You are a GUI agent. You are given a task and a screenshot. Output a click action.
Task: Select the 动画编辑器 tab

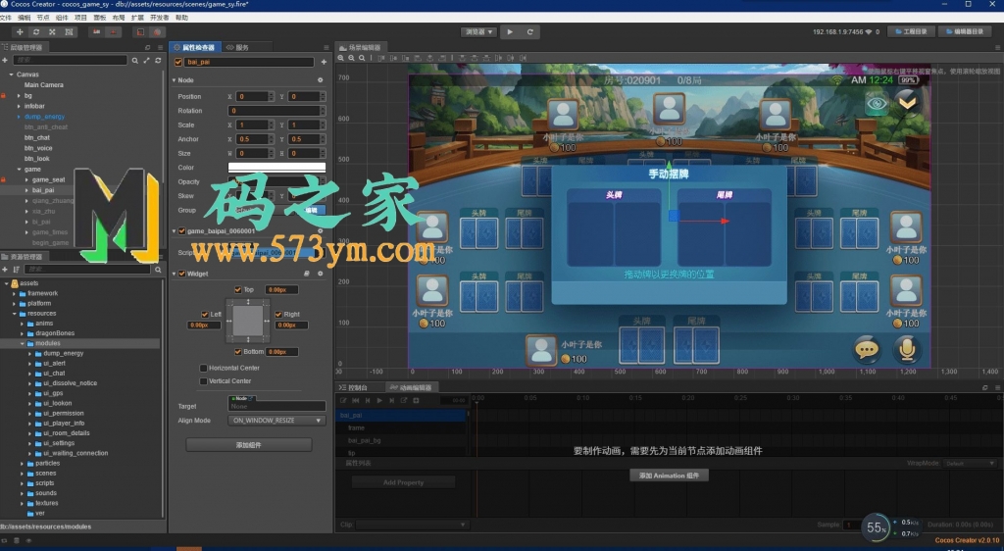coord(411,387)
